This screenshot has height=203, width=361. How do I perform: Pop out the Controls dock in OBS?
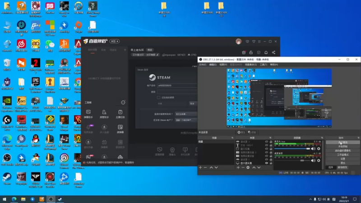point(358,138)
